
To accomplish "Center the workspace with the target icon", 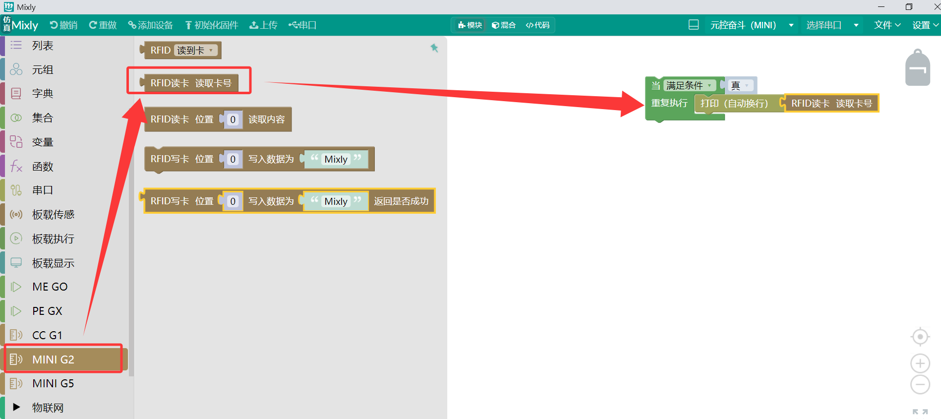I will [x=920, y=337].
